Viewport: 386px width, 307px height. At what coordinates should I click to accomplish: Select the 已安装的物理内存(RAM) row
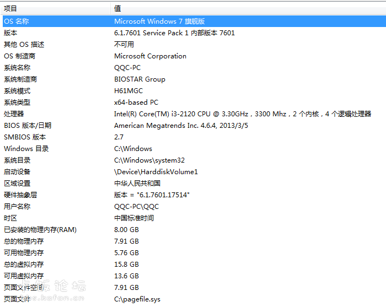tap(194, 229)
